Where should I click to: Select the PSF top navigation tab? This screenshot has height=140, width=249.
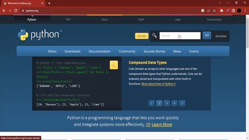[68, 19]
